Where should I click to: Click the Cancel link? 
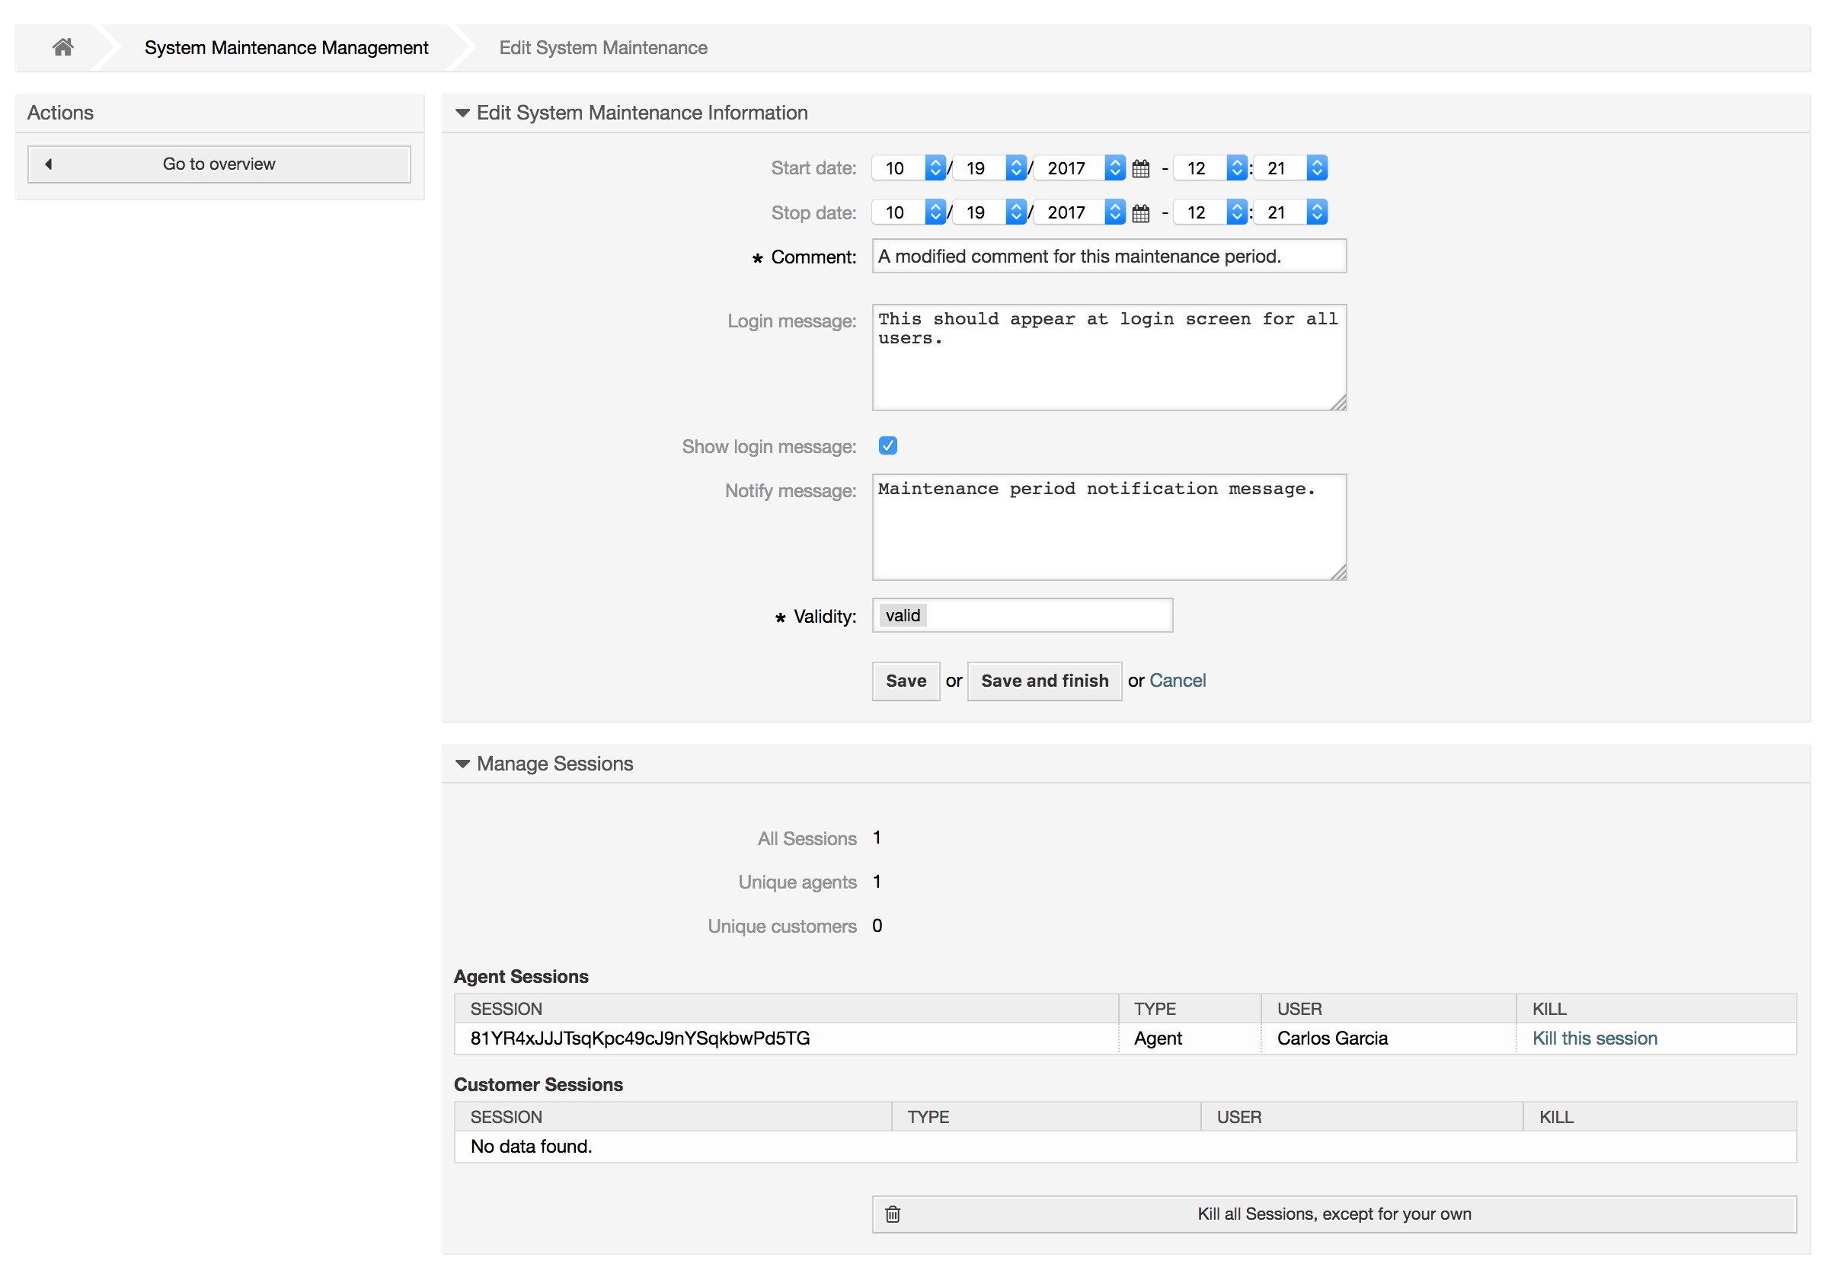1178,681
